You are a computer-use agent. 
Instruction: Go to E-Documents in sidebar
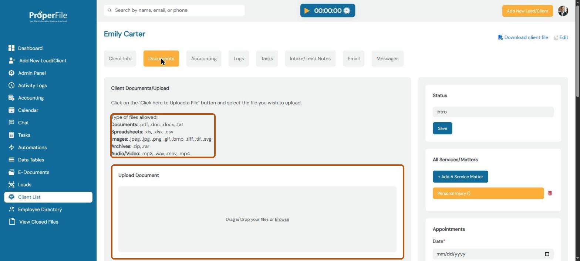click(x=34, y=172)
